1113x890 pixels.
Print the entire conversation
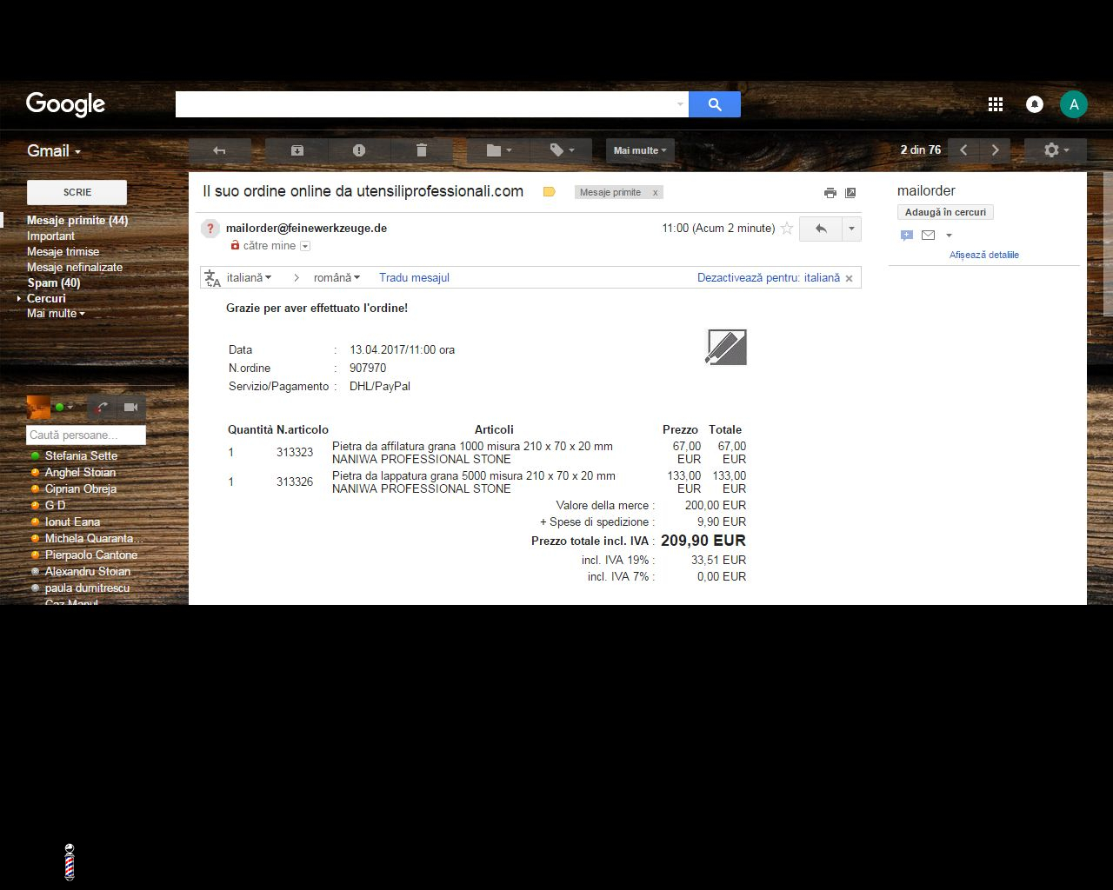click(830, 193)
